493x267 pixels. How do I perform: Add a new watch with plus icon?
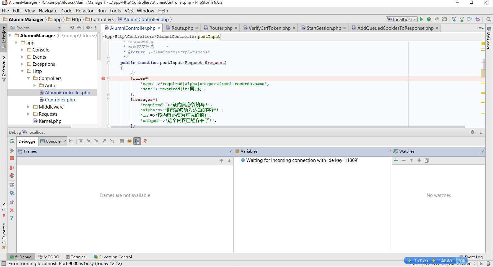tap(396, 160)
